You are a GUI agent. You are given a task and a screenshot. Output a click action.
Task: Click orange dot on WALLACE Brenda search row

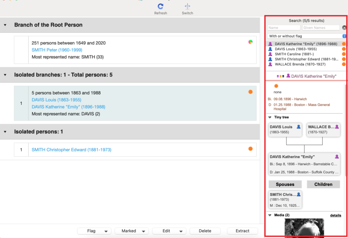click(x=344, y=64)
